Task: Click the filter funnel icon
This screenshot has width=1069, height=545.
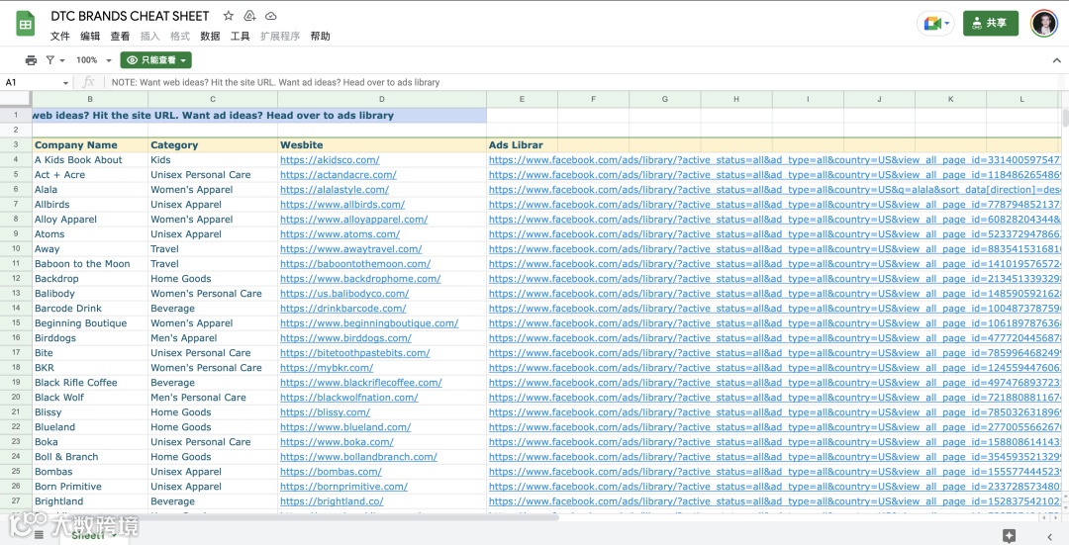Action: pyautogui.click(x=50, y=60)
